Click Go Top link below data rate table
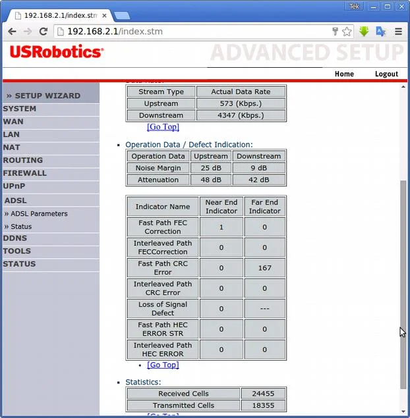This screenshot has width=410, height=418. pyautogui.click(x=163, y=127)
